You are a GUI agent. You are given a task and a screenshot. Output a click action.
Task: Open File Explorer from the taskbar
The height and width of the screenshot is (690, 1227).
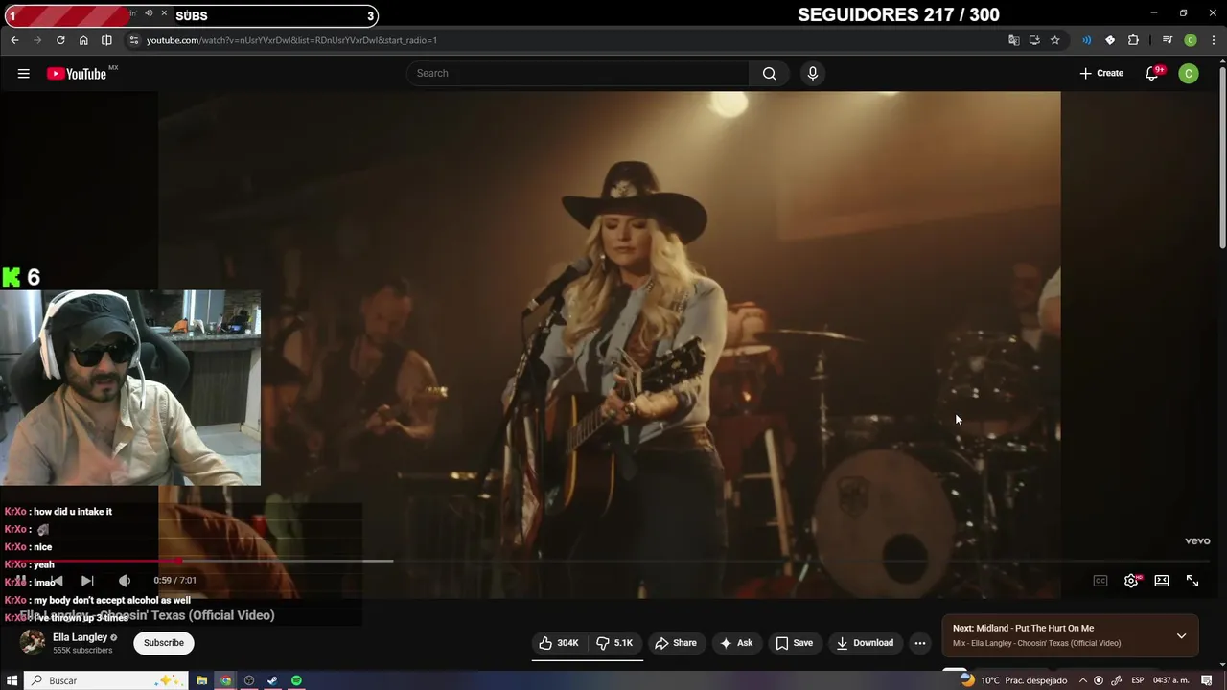[x=202, y=680]
